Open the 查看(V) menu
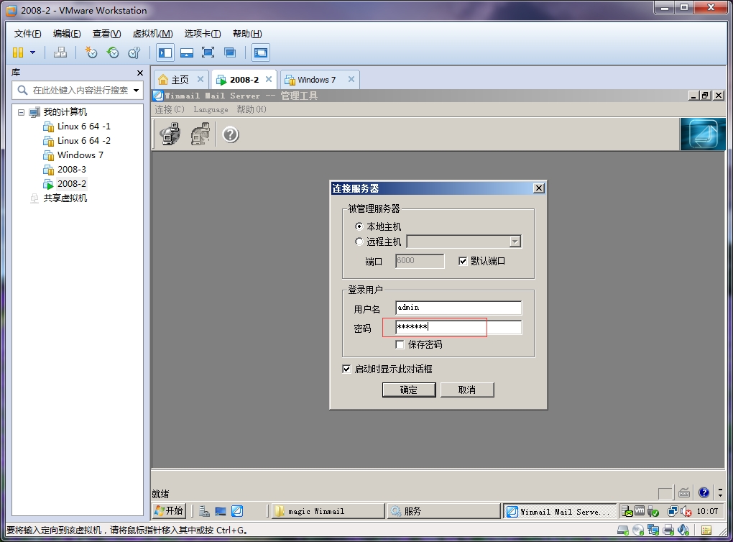This screenshot has height=542, width=733. (x=106, y=34)
